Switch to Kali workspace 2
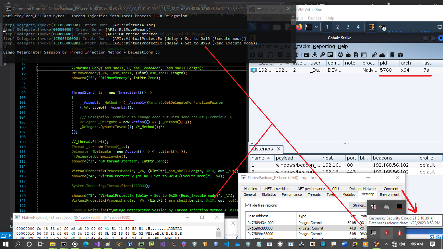 (x=337, y=27)
